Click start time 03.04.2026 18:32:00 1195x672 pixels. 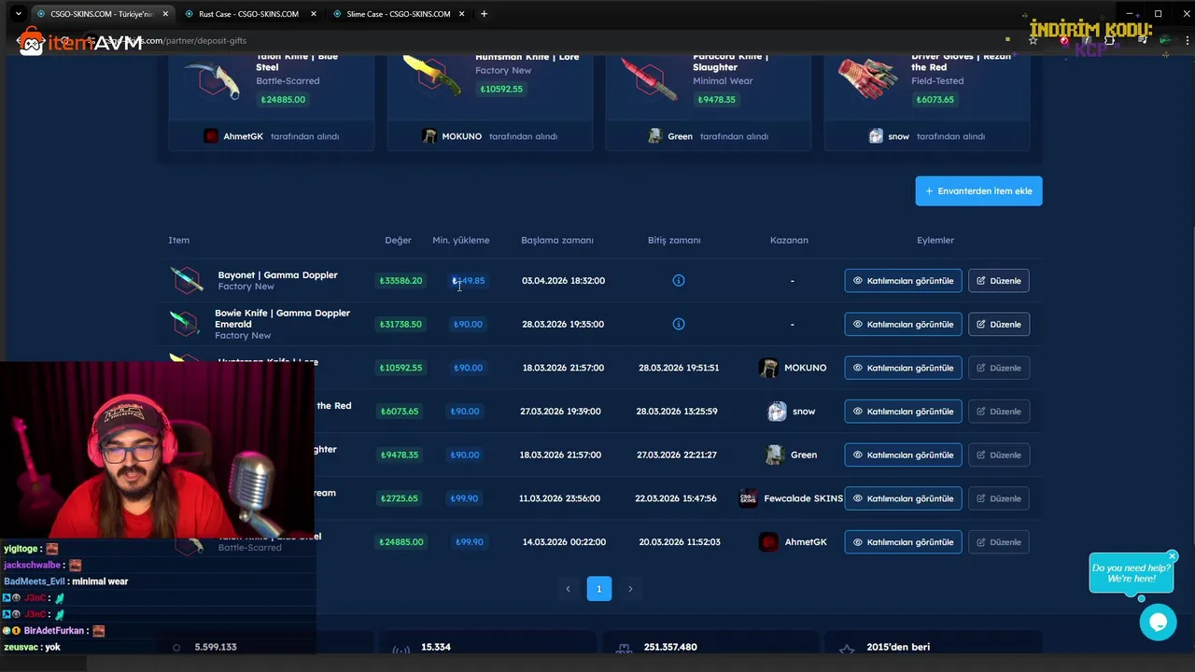[x=563, y=280]
